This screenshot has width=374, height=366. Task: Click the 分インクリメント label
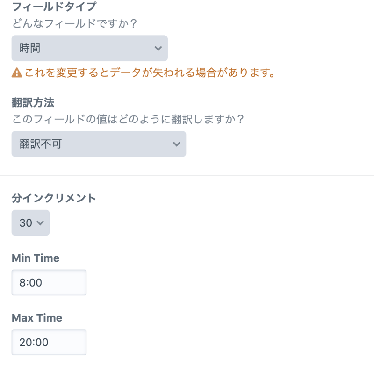(x=54, y=198)
